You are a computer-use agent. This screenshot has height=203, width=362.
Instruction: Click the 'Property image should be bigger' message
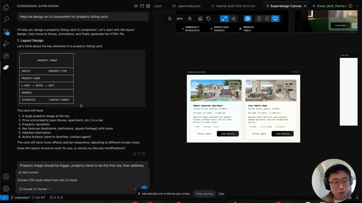point(83,165)
